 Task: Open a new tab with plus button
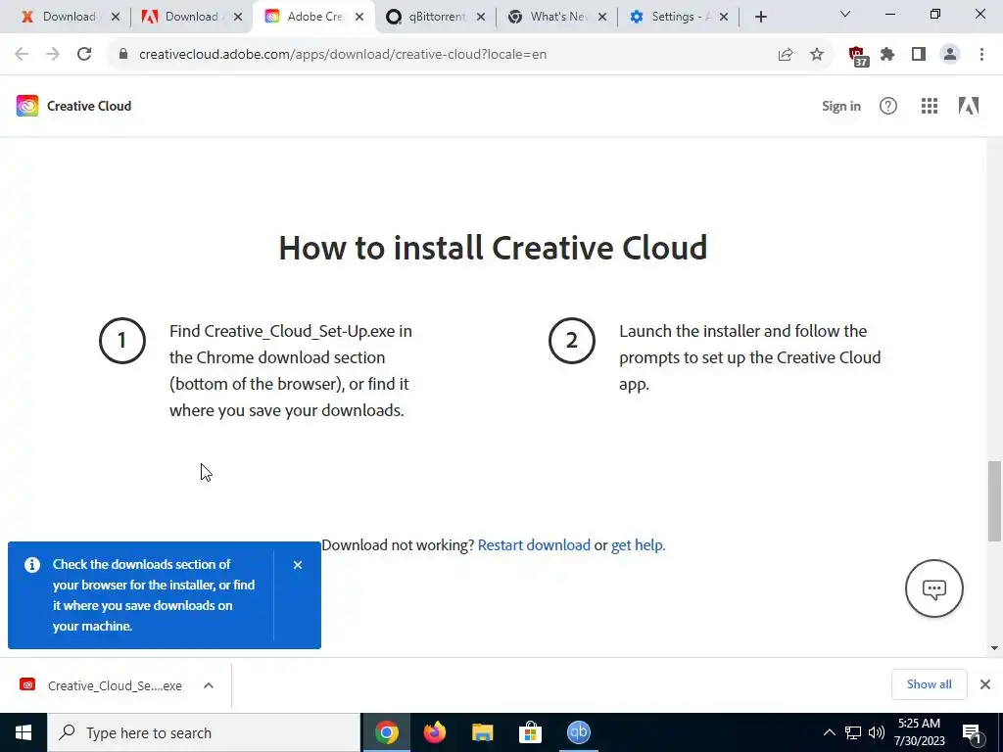[760, 17]
